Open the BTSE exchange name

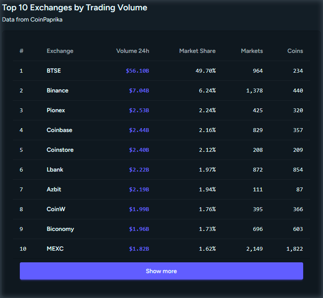point(54,71)
